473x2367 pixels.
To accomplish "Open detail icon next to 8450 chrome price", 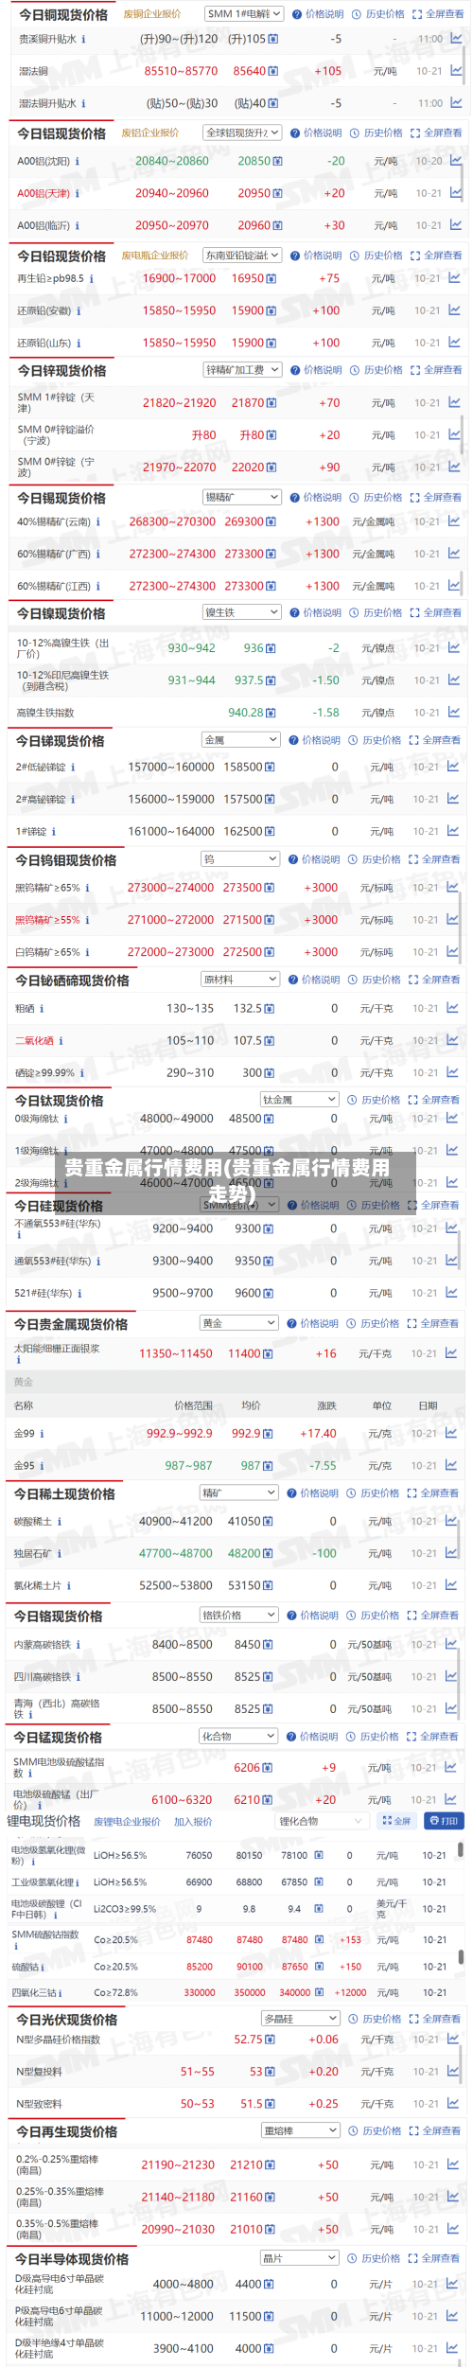I will point(269,1645).
